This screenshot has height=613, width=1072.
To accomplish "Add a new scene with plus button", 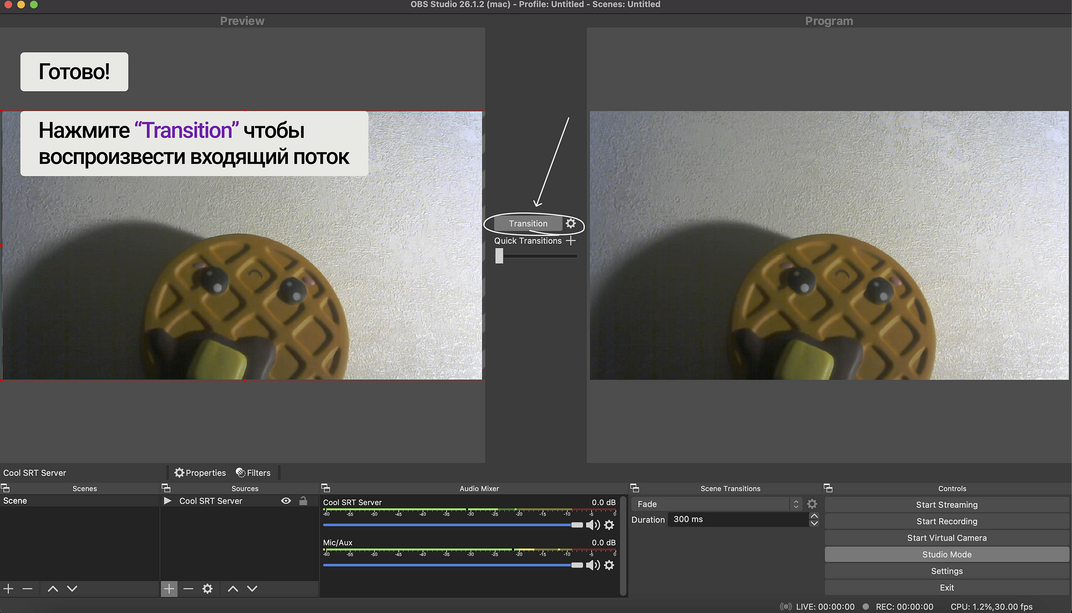I will [x=9, y=589].
